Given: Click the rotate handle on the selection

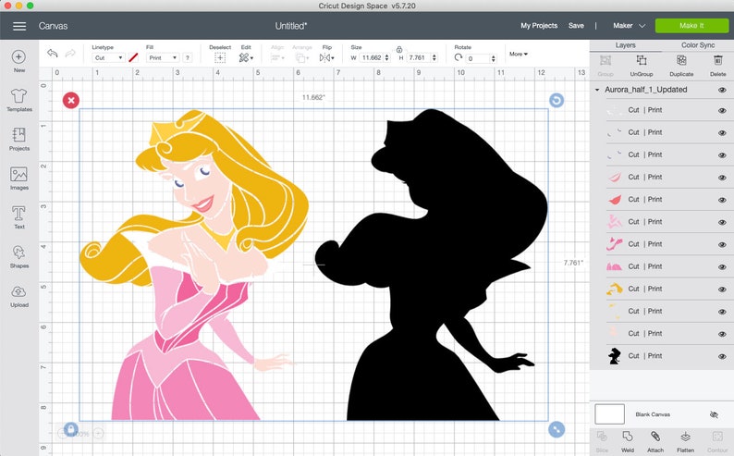Looking at the screenshot, I should (x=557, y=100).
